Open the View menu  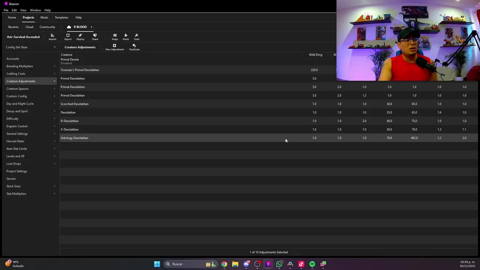tap(23, 10)
